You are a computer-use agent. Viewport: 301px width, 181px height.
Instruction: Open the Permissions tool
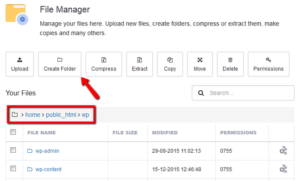point(269,64)
